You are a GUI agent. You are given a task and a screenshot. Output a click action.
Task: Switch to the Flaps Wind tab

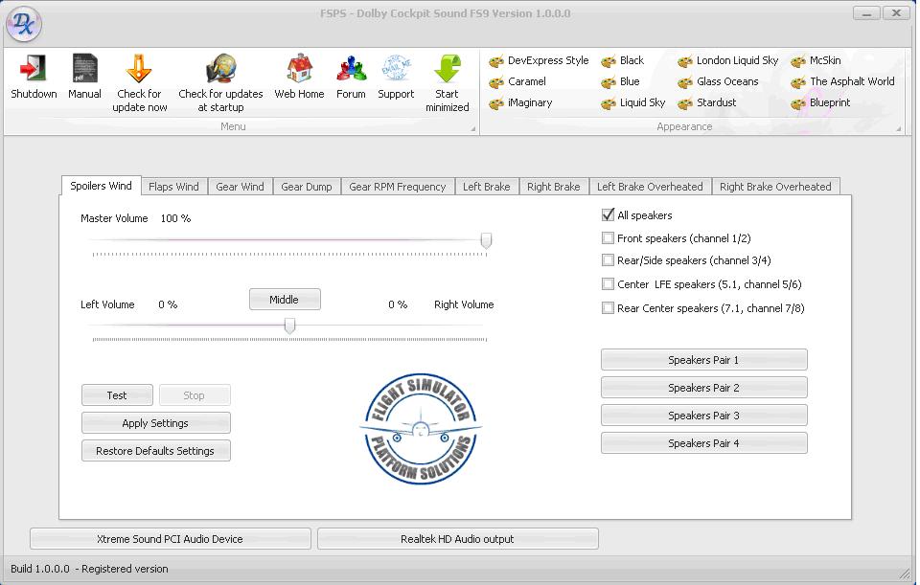(x=173, y=187)
